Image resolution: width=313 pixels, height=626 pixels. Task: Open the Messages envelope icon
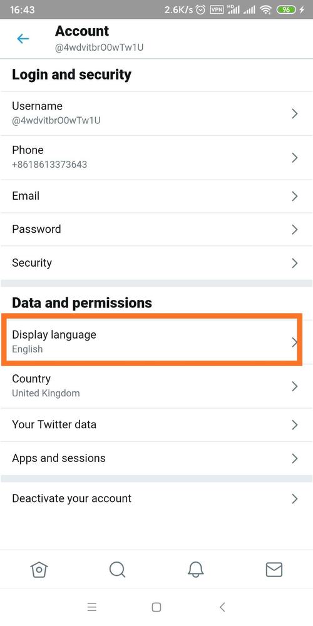(274, 570)
